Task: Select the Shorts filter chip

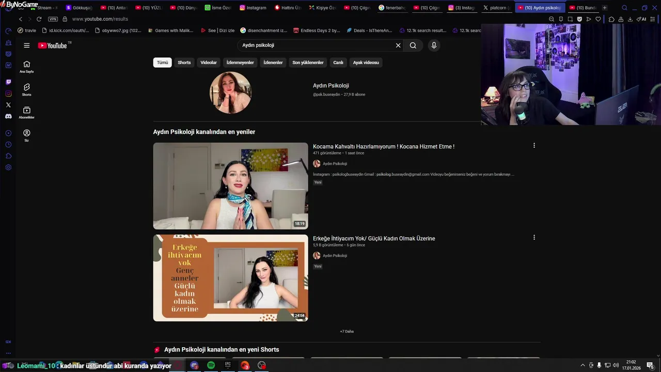Action: tap(184, 63)
